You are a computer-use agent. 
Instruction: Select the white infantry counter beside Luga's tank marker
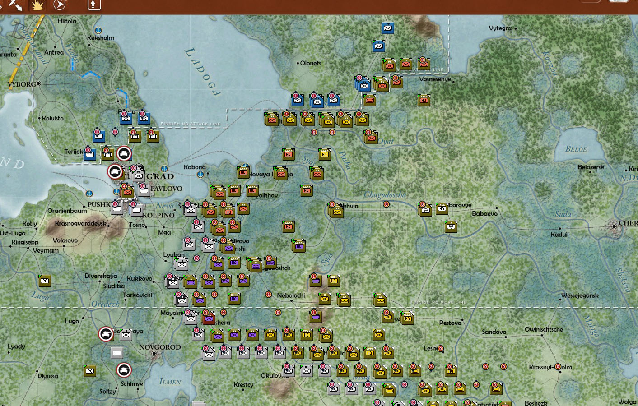pyautogui.click(x=126, y=335)
